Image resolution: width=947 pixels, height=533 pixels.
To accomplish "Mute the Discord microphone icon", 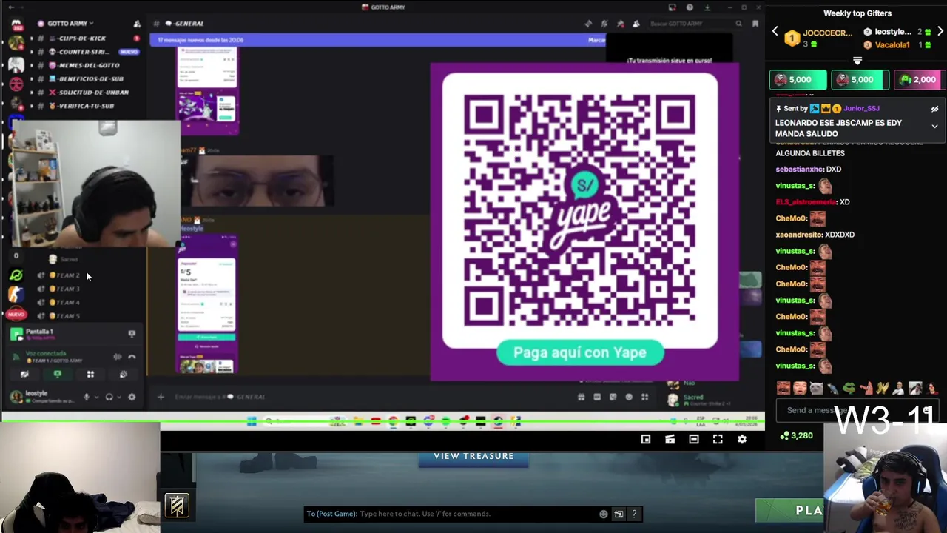I will coord(86,397).
